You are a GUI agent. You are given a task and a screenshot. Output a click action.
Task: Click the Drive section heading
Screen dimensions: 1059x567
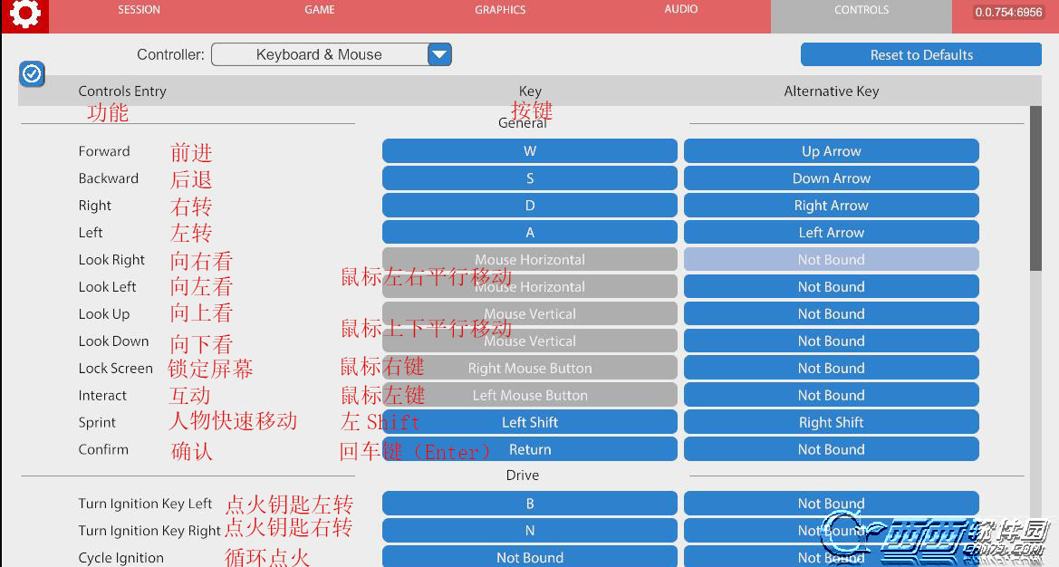(x=522, y=476)
